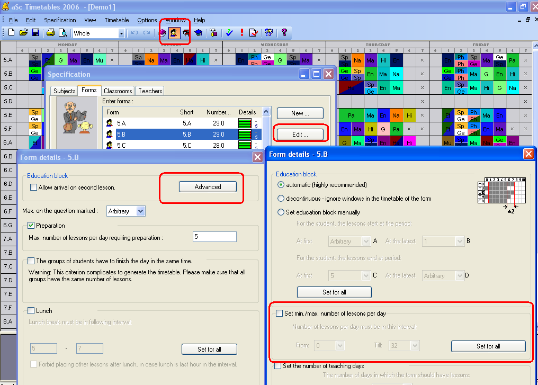The image size is (538, 385).
Task: Click the red exclamation mark toolbar icon
Action: tap(242, 33)
